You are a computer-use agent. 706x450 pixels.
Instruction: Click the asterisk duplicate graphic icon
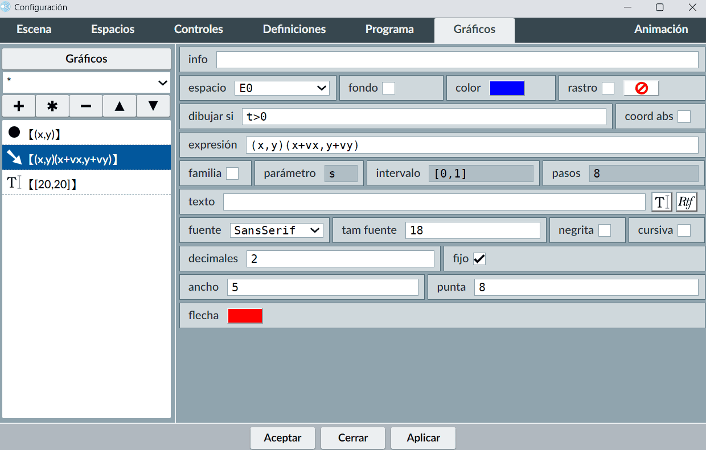point(52,106)
